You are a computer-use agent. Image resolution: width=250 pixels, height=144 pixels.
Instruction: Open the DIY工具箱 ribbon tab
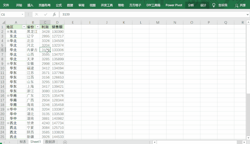point(153,5)
